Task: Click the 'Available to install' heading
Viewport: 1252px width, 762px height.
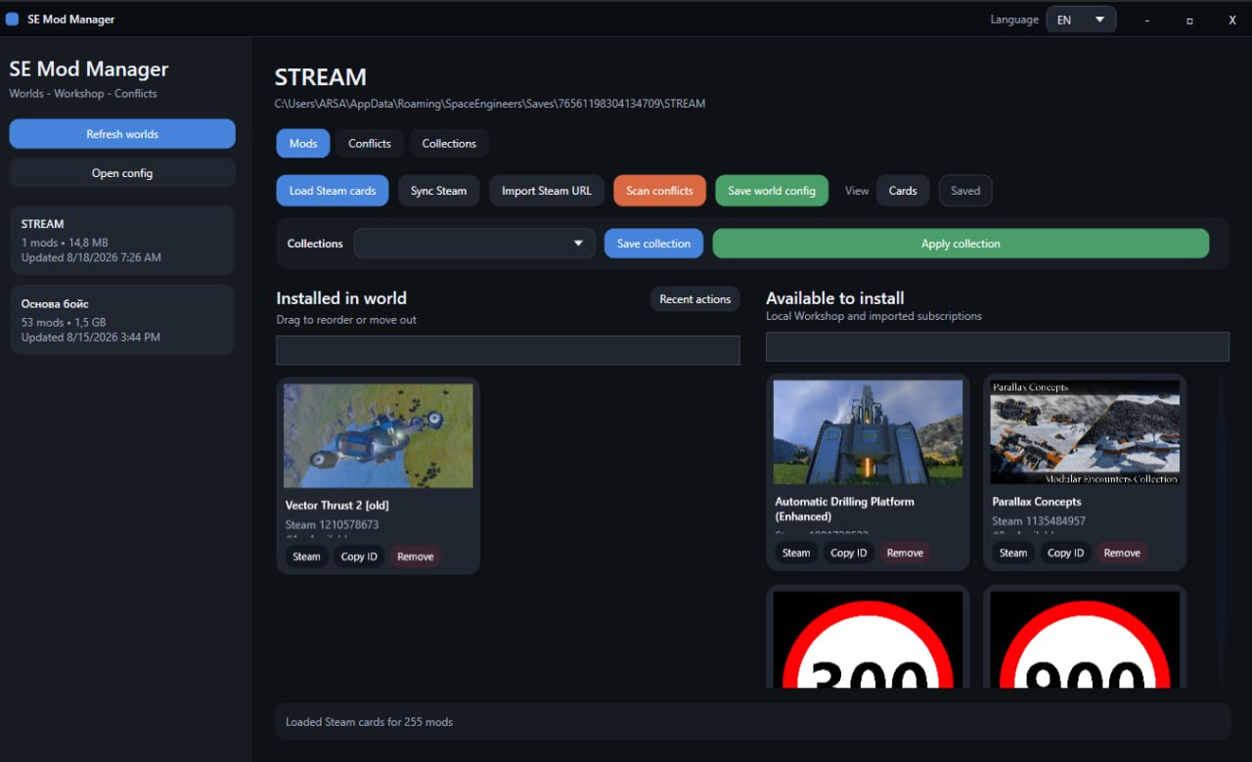Action: coord(835,298)
